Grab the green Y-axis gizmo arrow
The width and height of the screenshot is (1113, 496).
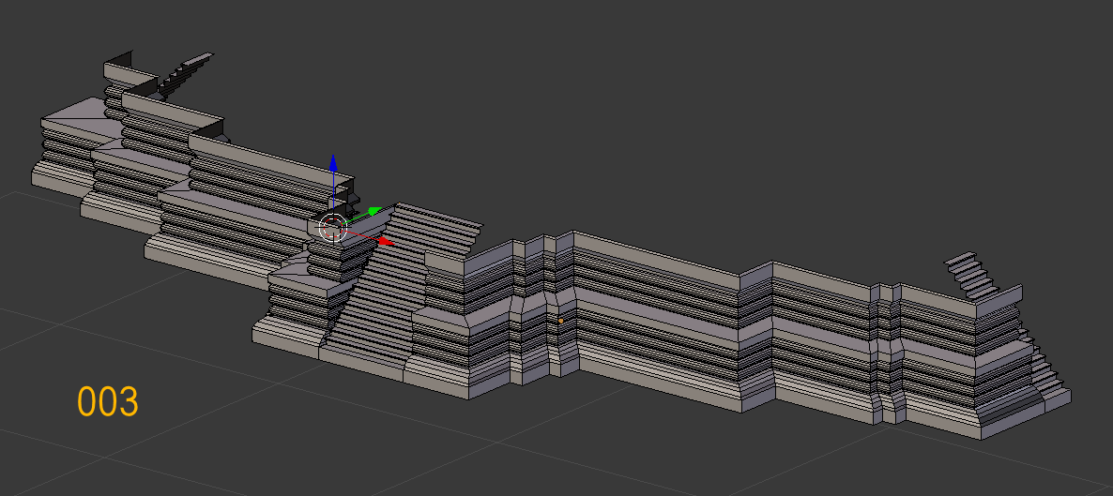(375, 212)
